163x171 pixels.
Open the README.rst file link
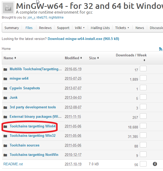13,164
